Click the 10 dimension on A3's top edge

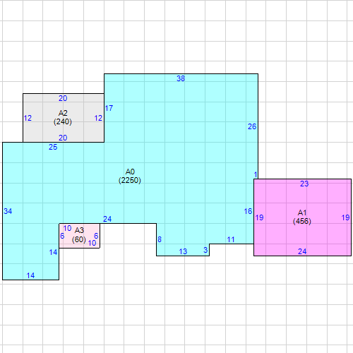[67, 228]
